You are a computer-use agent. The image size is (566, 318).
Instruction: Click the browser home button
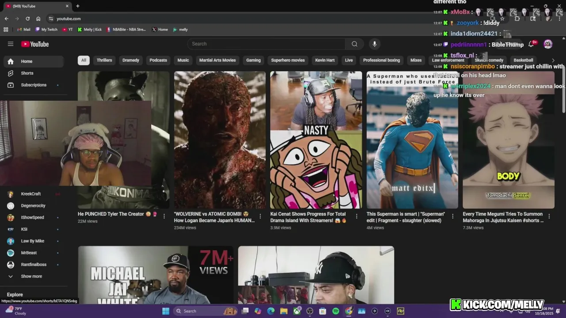[38, 19]
